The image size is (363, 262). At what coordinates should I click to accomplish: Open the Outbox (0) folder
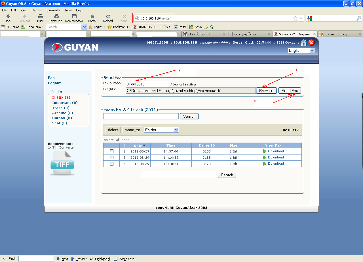(x=62, y=118)
